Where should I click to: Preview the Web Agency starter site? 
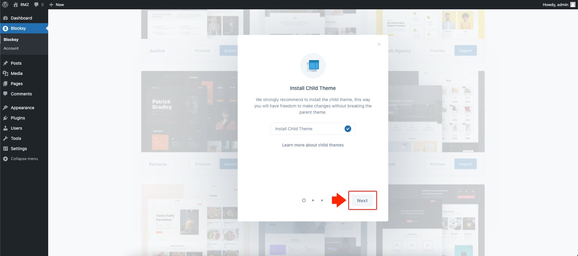pyautogui.click(x=438, y=51)
